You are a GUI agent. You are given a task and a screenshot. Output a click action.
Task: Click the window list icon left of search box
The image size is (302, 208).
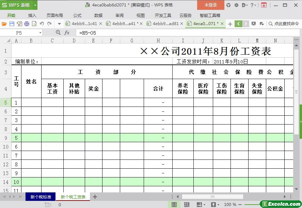click(x=261, y=24)
